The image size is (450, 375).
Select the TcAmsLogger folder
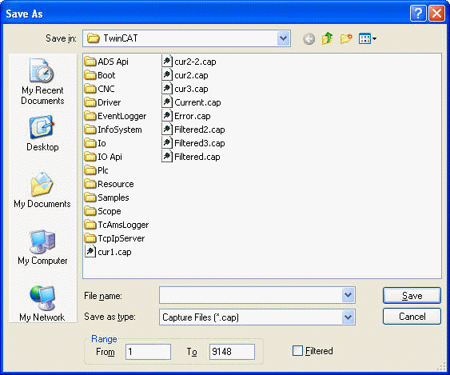tap(117, 225)
